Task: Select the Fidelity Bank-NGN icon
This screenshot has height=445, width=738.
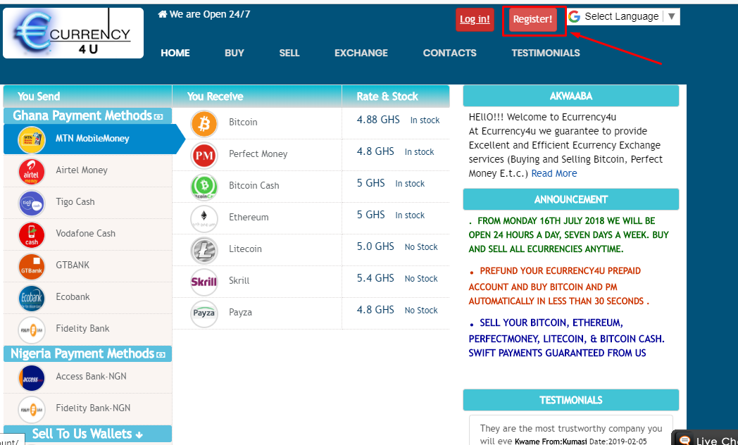Action: (32, 409)
